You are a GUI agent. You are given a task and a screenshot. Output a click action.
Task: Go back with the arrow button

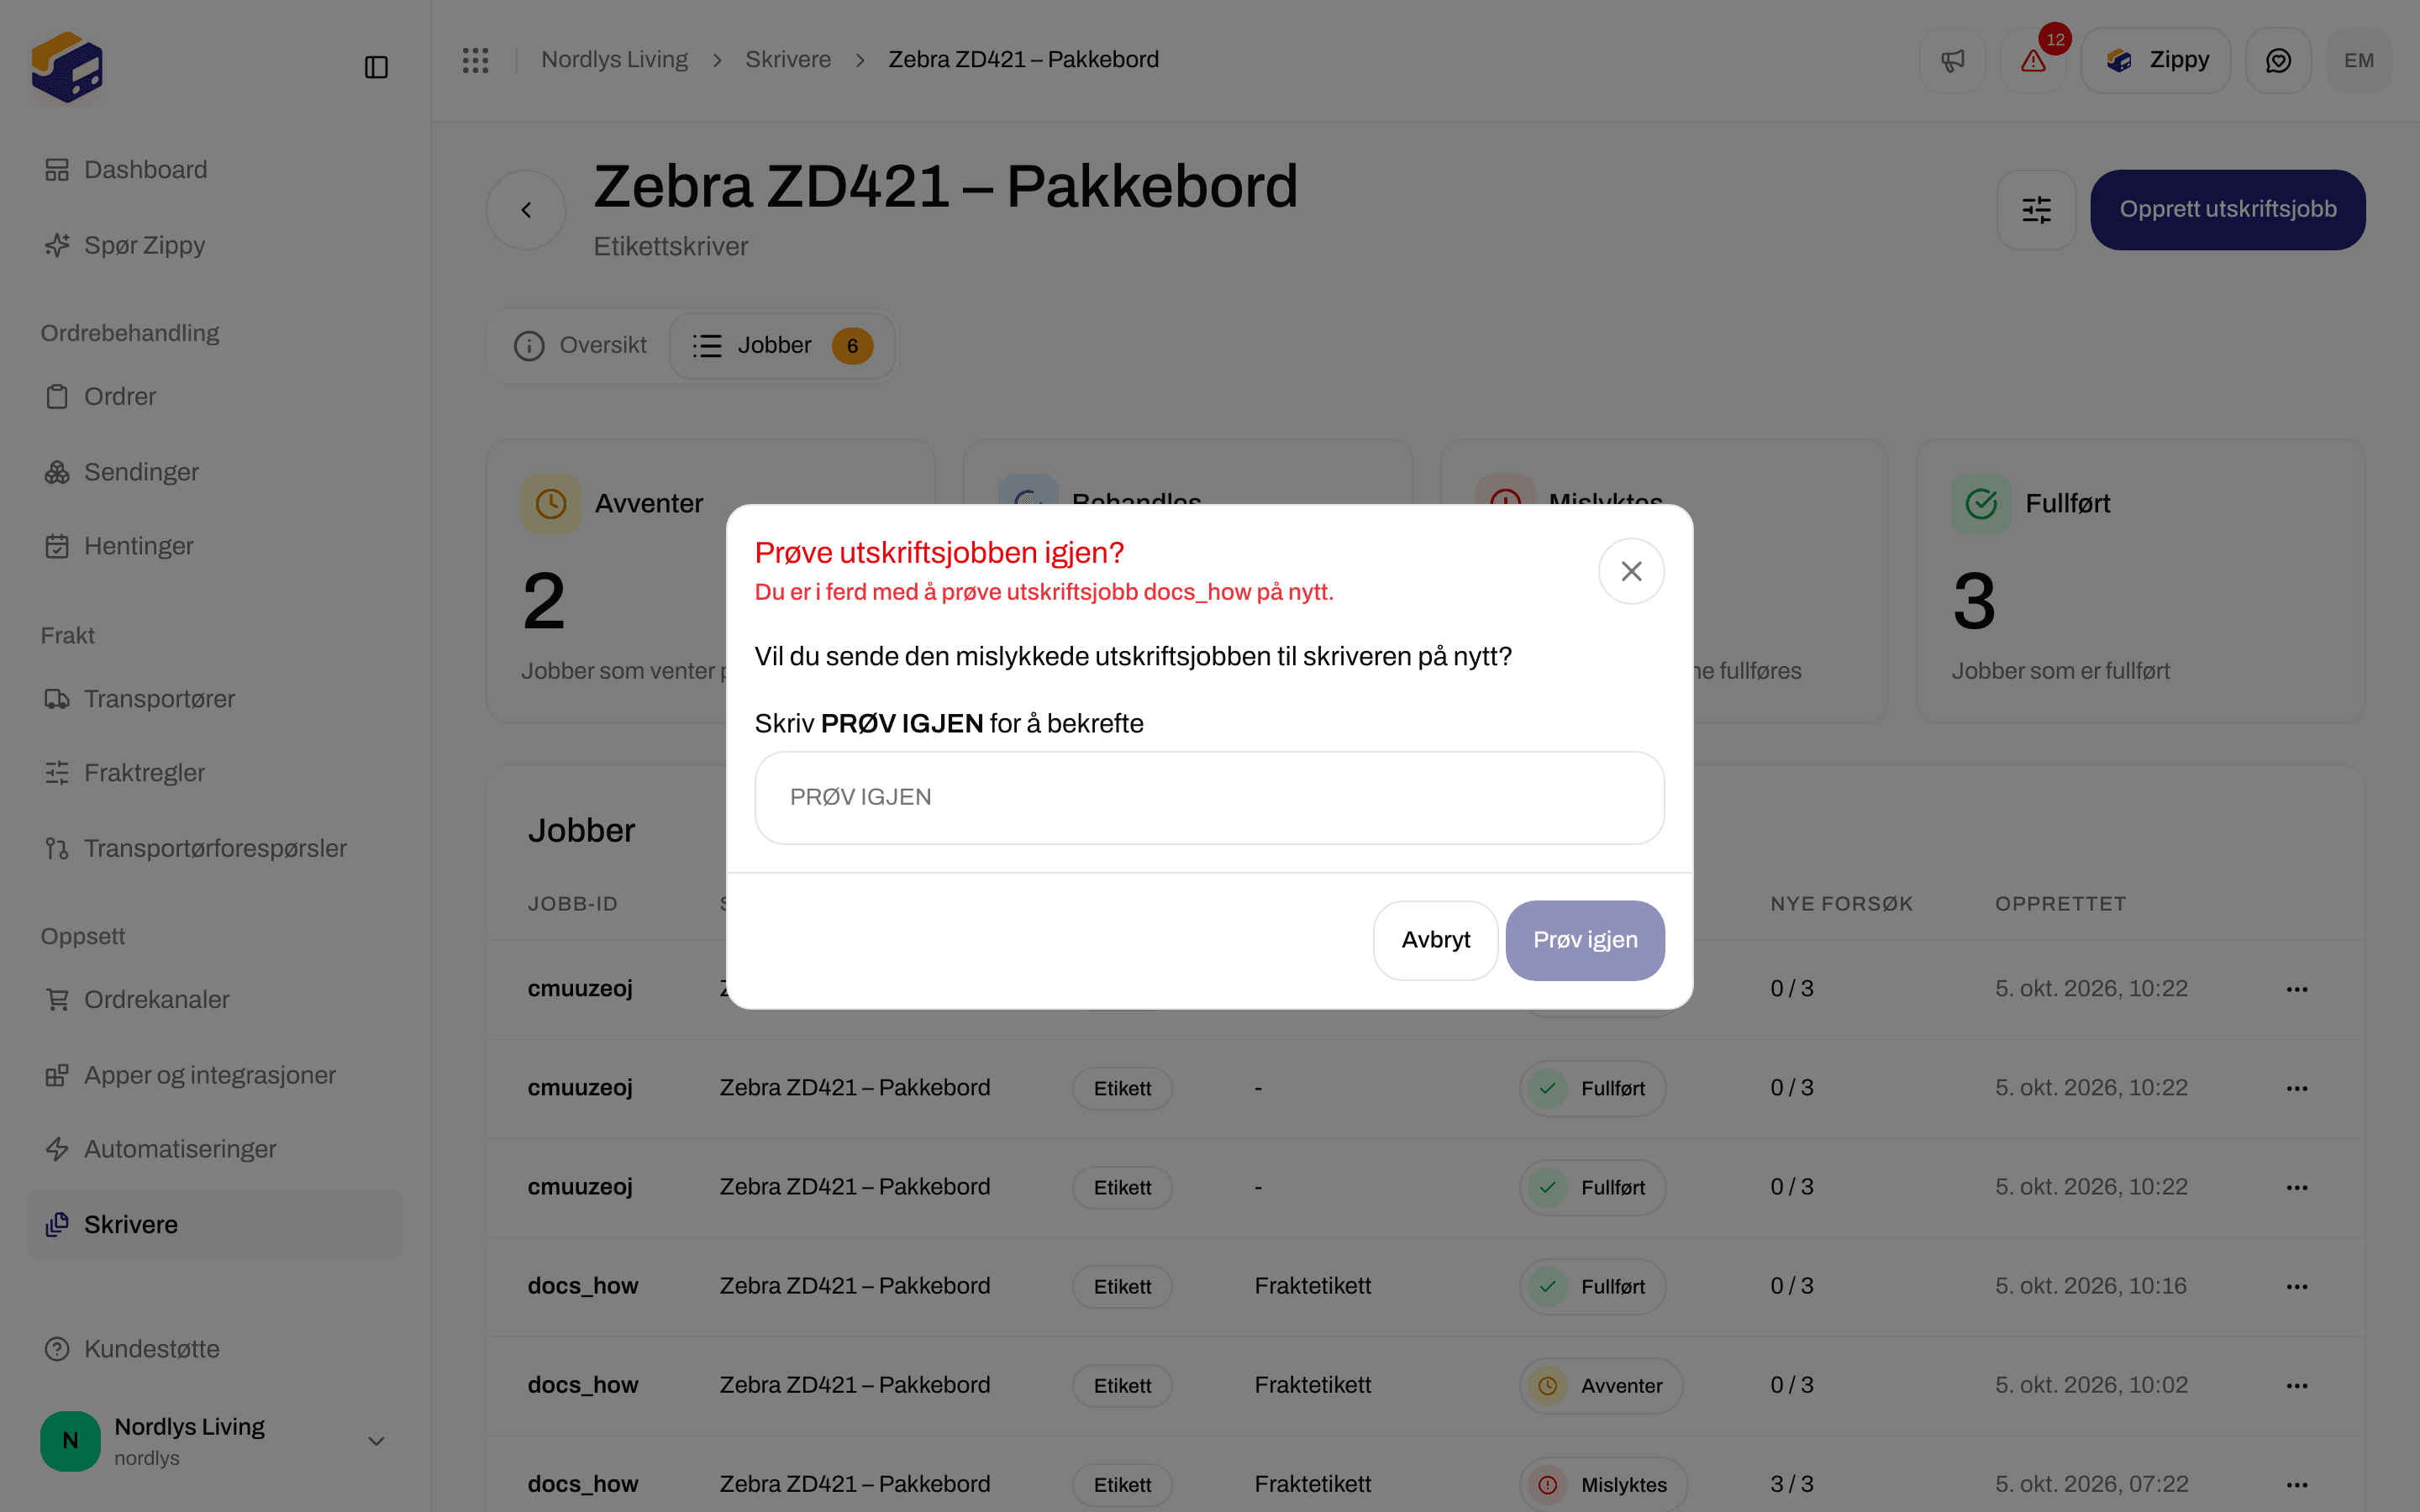coord(526,209)
